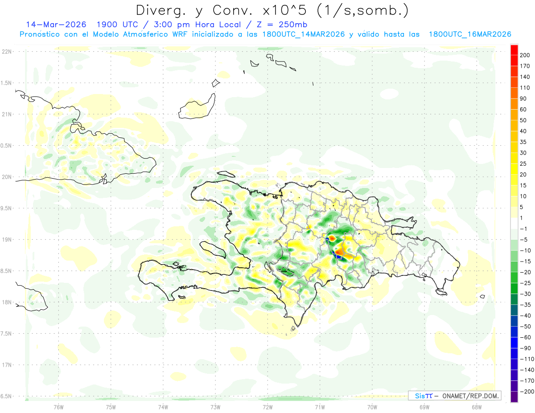Click the -110 label on the color scale
The image size is (535, 413).
click(x=526, y=359)
